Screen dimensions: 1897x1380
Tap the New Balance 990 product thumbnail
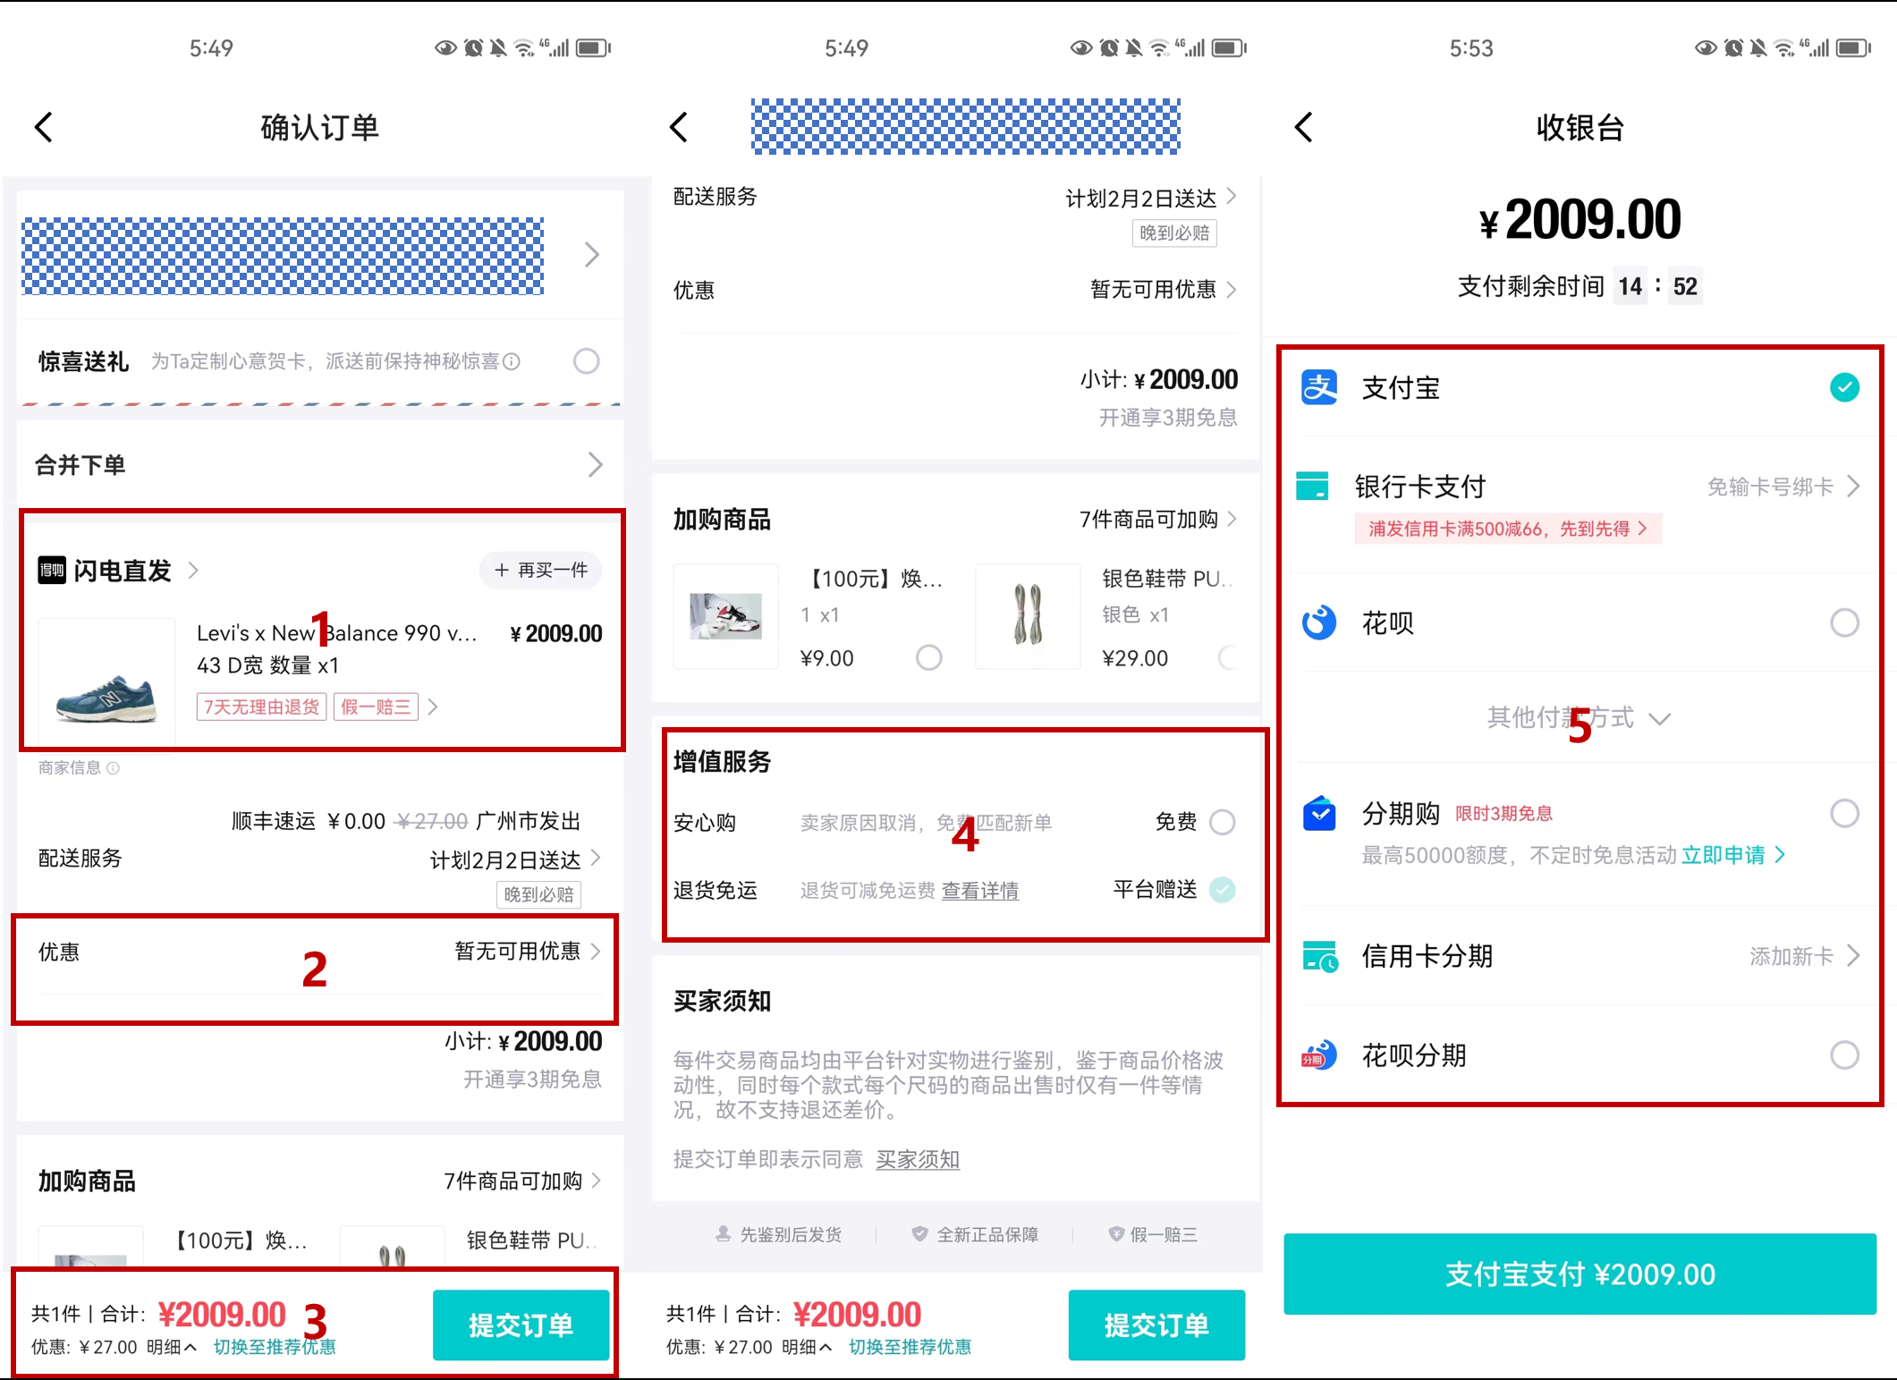click(x=105, y=682)
